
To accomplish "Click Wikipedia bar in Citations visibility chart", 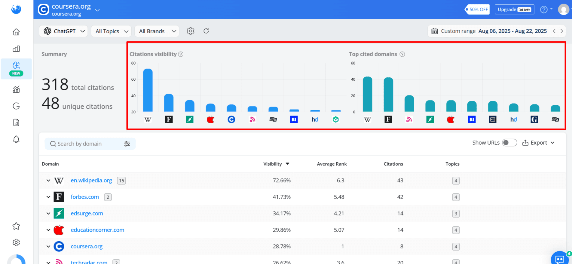I will [148, 90].
